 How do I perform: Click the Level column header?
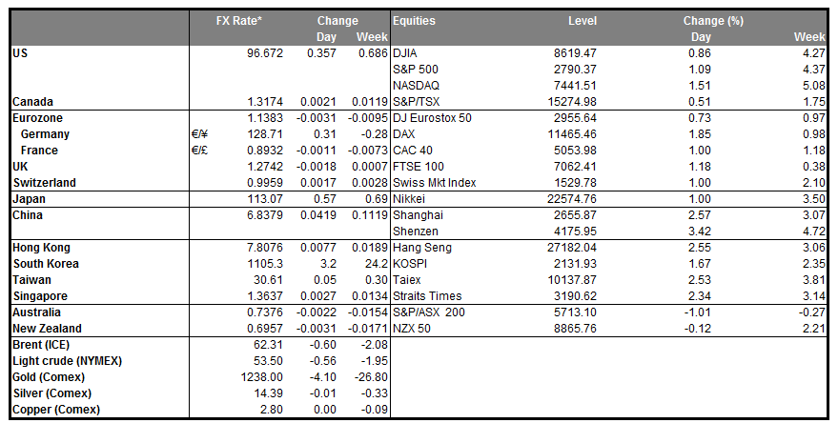(583, 21)
